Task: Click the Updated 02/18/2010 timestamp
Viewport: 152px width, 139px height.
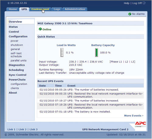Action: pos(126,134)
